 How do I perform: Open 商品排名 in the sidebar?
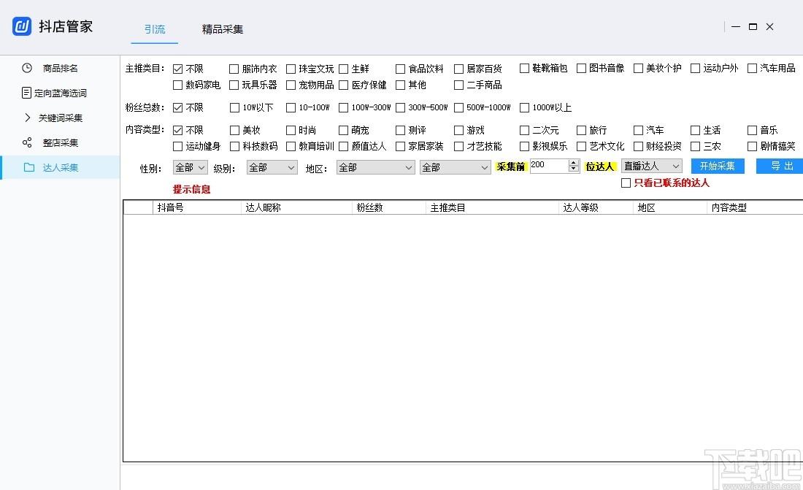coord(60,68)
